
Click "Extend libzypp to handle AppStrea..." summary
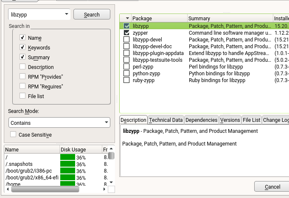point(229,53)
